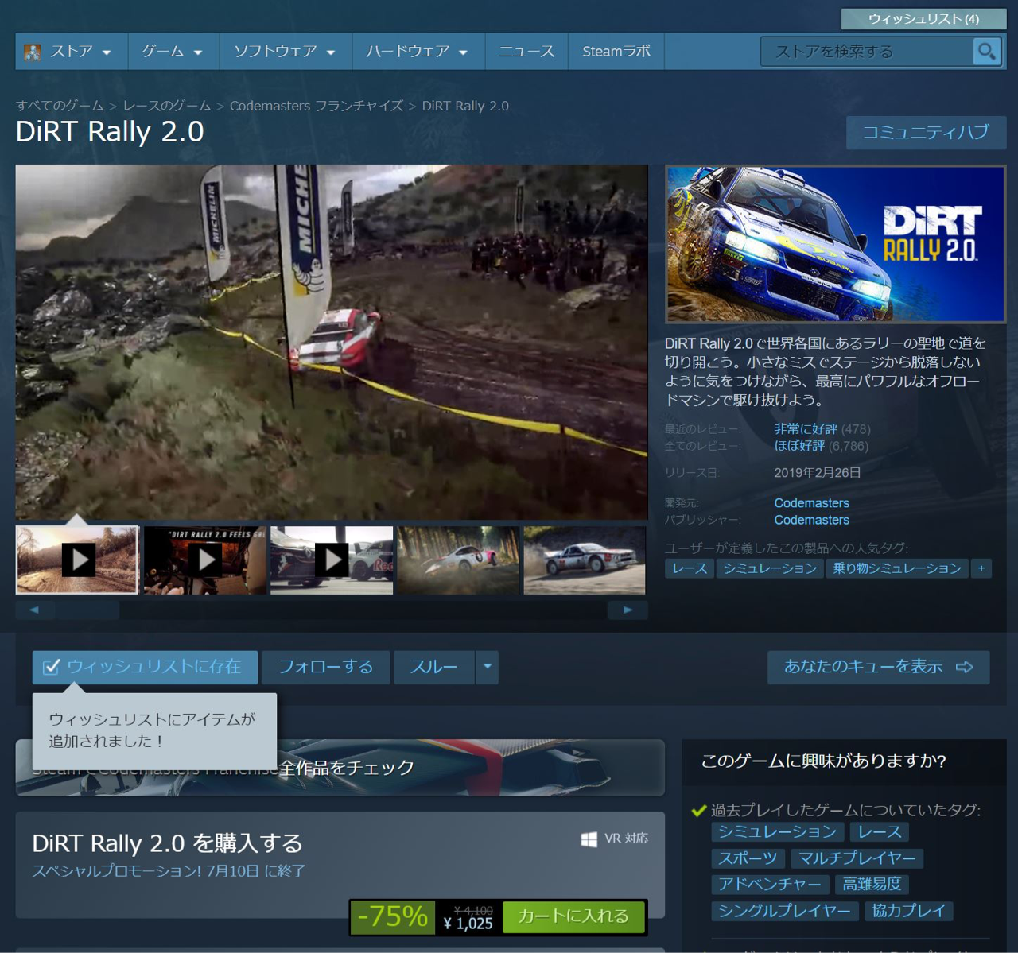Click the ストアを検索する search field
Viewport: 1018px width, 953px height.
tap(865, 52)
